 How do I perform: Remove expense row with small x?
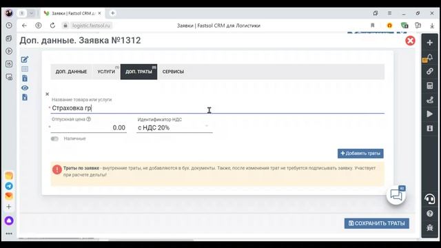tap(48, 94)
